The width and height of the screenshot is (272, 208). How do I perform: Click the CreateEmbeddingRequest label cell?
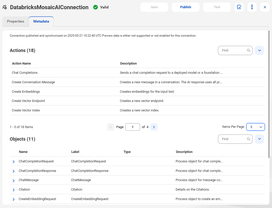click(x=90, y=199)
